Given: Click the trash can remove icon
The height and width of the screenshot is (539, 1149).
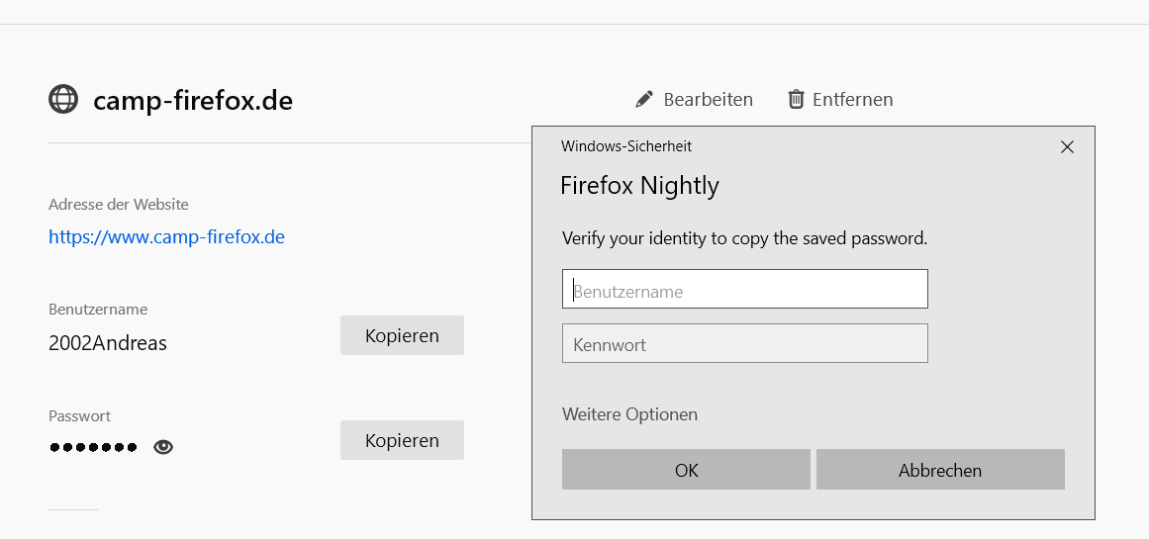Looking at the screenshot, I should [x=796, y=99].
